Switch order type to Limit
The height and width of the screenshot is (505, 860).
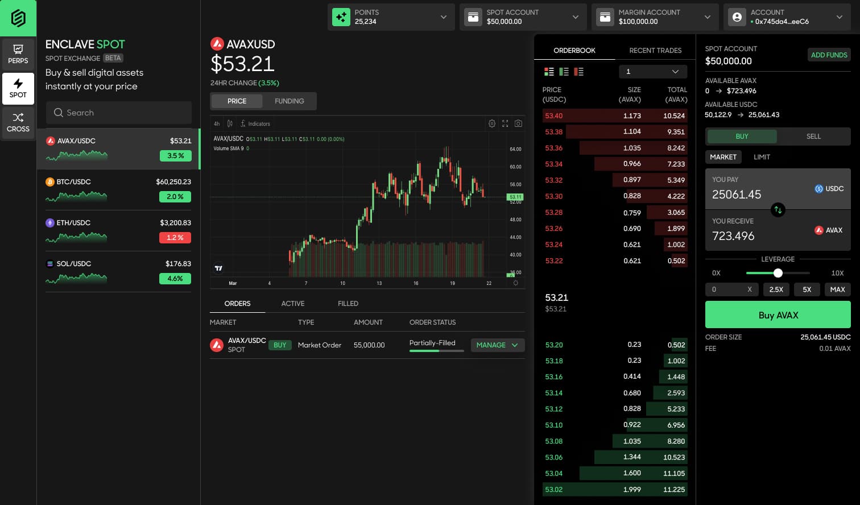coord(762,157)
